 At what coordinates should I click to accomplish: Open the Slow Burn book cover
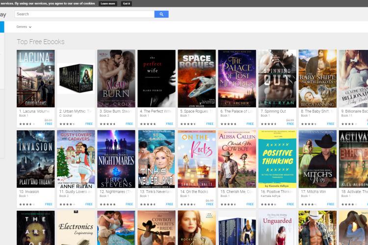point(116,78)
